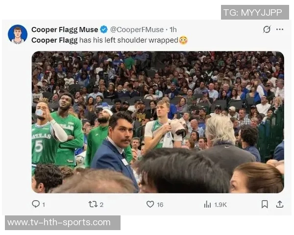This screenshot has width=294, height=235.
Task: Share the tweet using the upload arrow icon
Action: [x=280, y=204]
